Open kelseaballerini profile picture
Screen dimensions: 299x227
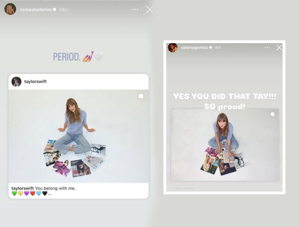pos(10,9)
